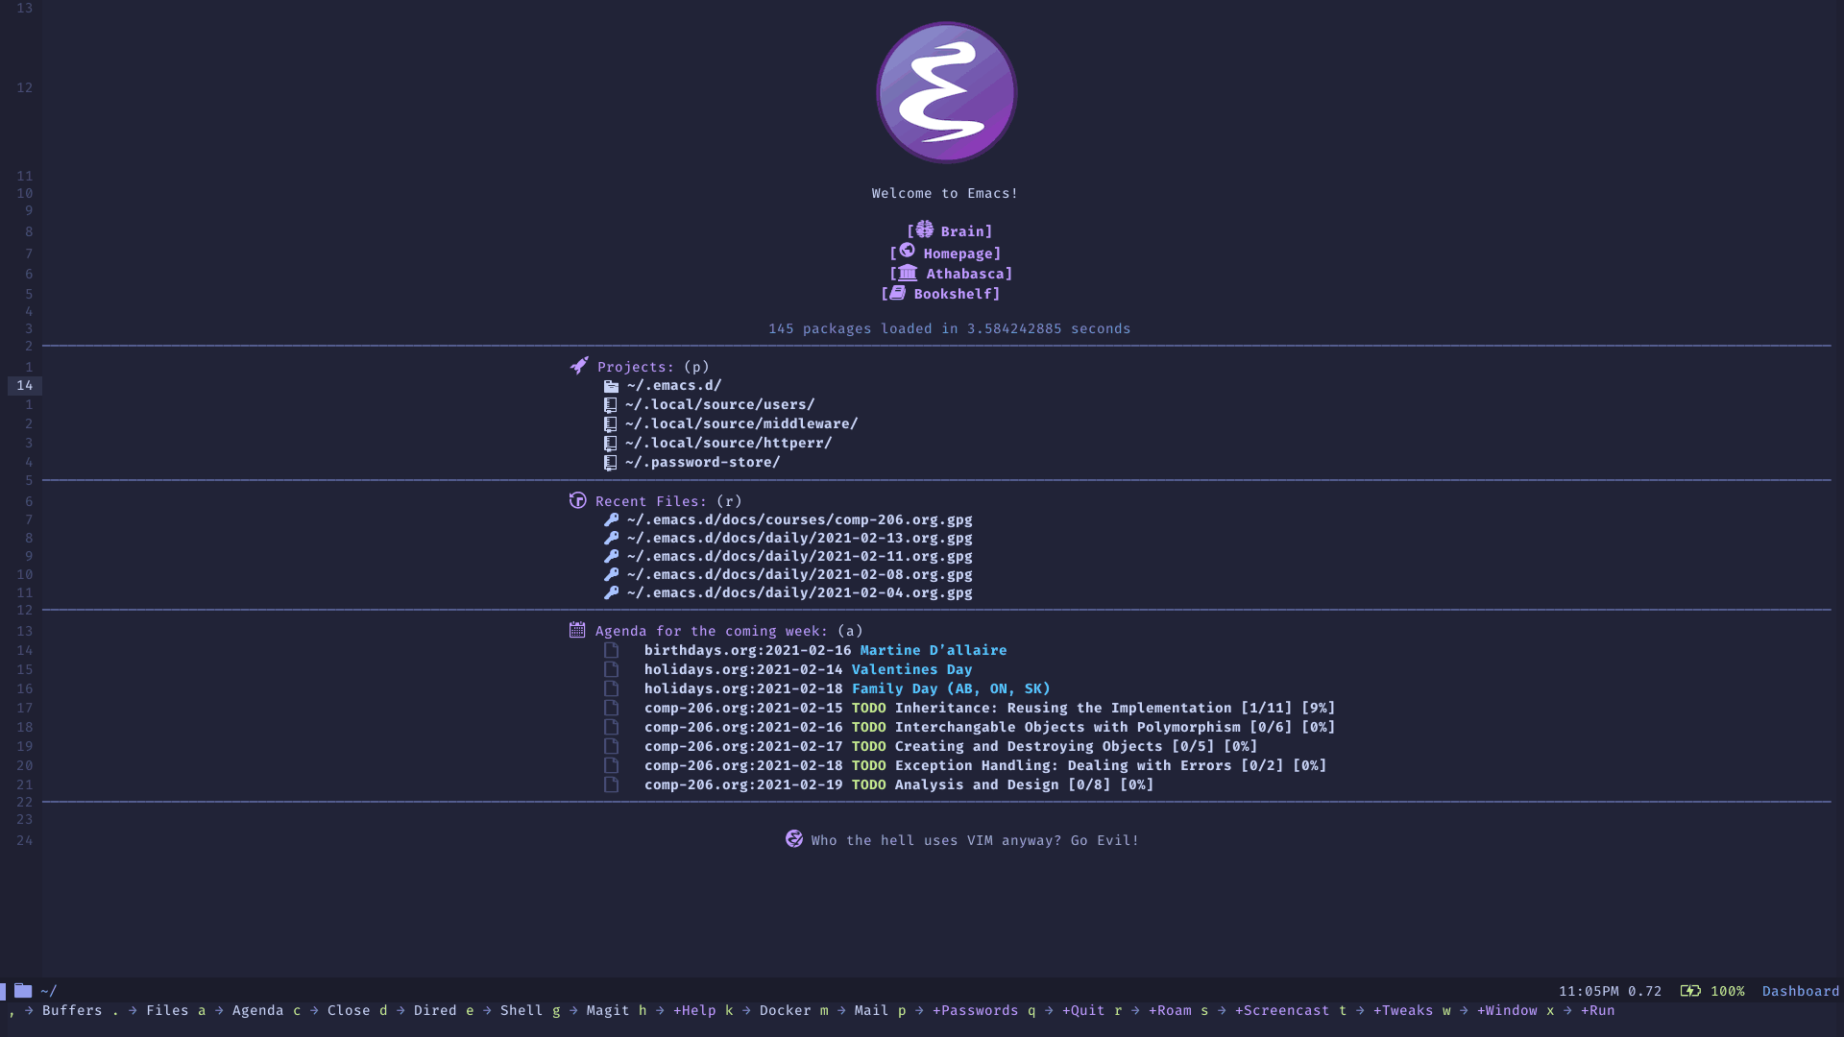Open ~/.local/source/users/ project
This screenshot has height=1037, width=1844.
click(718, 404)
